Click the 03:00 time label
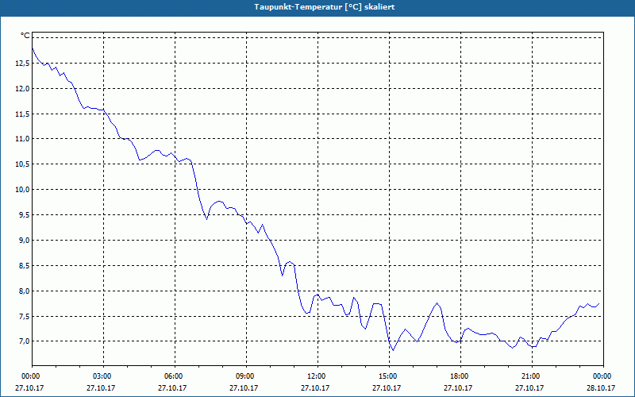Image resolution: width=635 pixels, height=397 pixels. pos(103,376)
